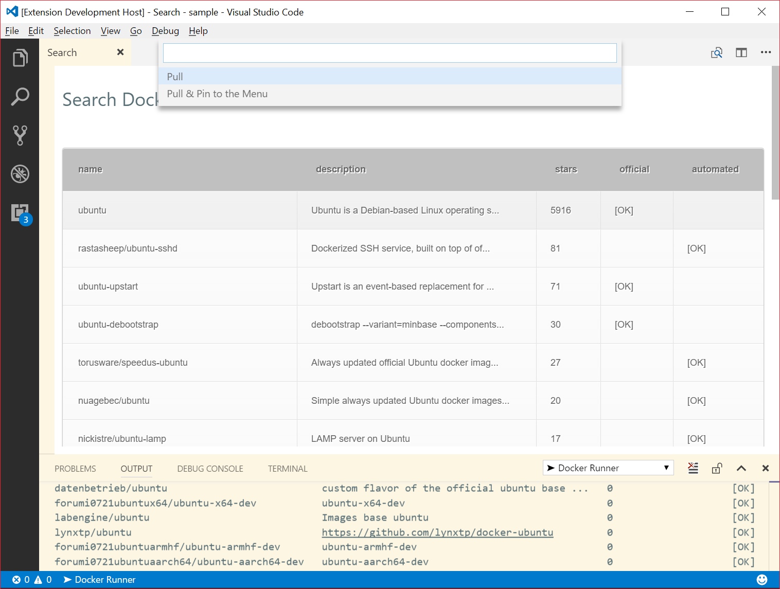Click the editor vertical scrollbar thumb
This screenshot has height=589, width=780.
(x=775, y=133)
